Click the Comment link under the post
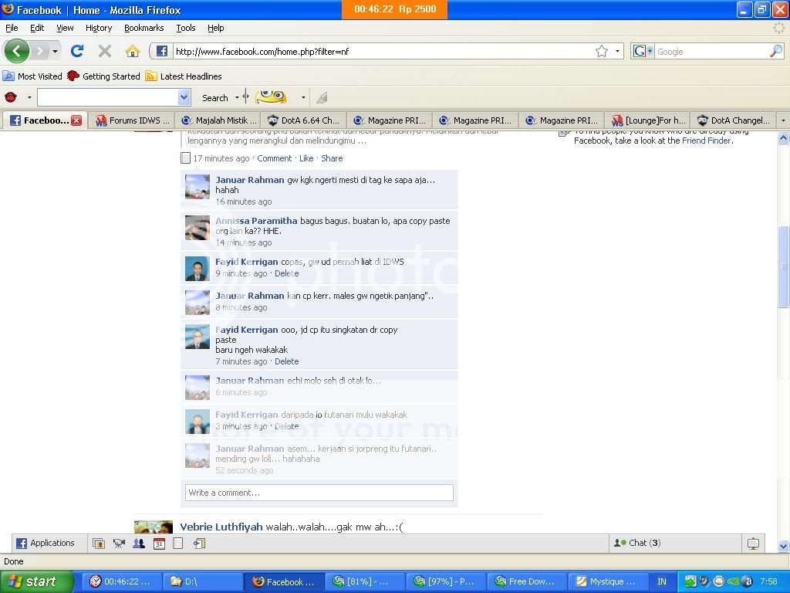790x593 pixels. pyautogui.click(x=274, y=158)
